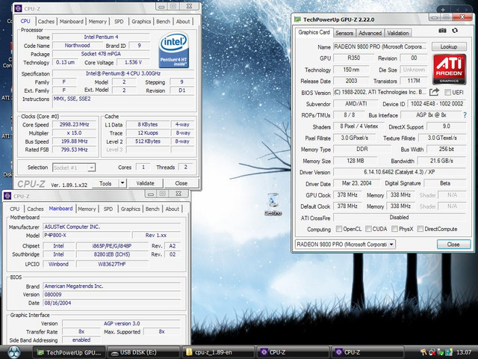The width and height of the screenshot is (478, 359).
Task: Click the Driver Version field in GPU-Z
Action: (399, 172)
